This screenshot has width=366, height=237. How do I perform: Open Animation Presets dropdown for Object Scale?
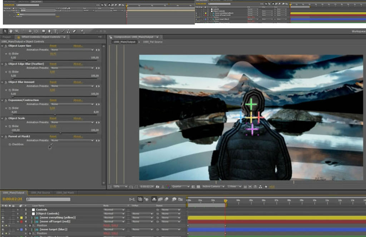point(71,122)
